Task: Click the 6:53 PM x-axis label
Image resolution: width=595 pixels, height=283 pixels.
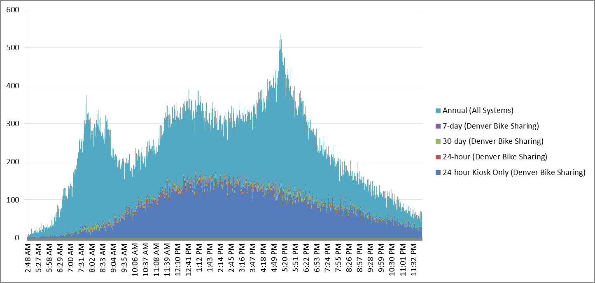Action: pyautogui.click(x=317, y=258)
